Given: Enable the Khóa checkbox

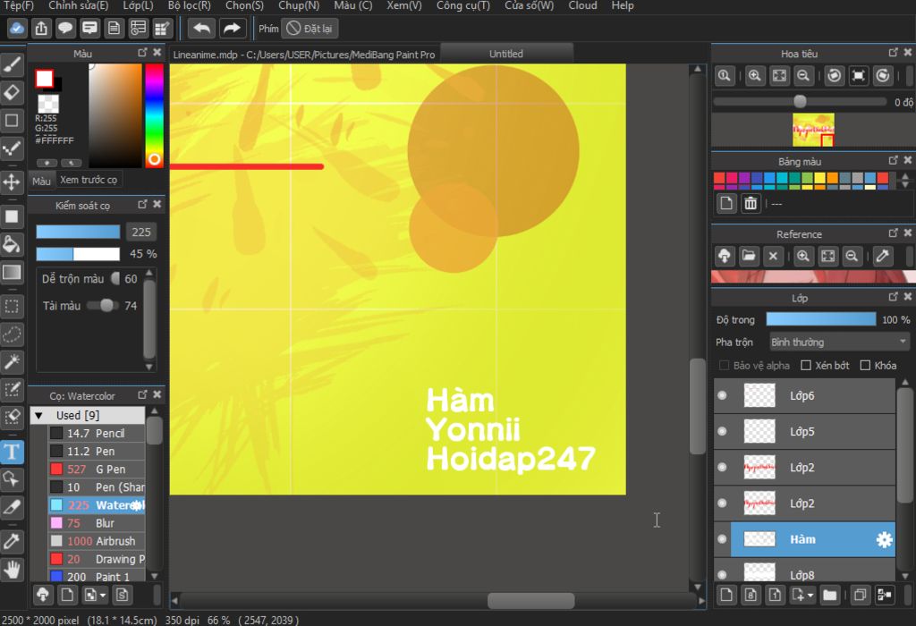Looking at the screenshot, I should click(x=865, y=365).
